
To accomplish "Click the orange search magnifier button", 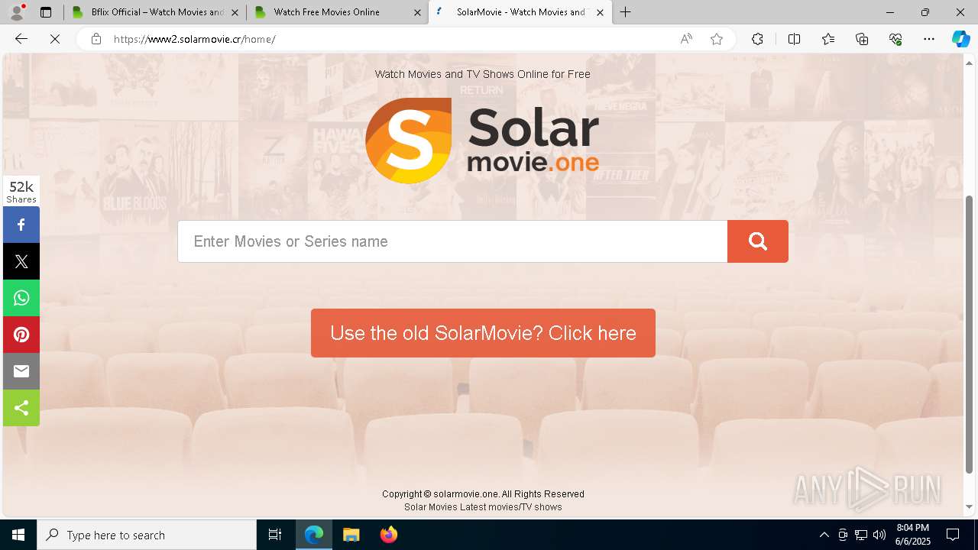I will click(x=757, y=241).
